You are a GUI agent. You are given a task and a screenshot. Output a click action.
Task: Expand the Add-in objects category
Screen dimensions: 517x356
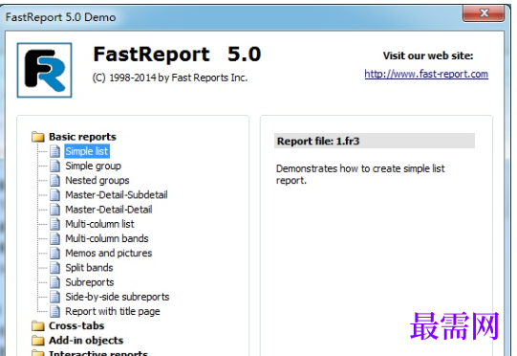pos(86,341)
